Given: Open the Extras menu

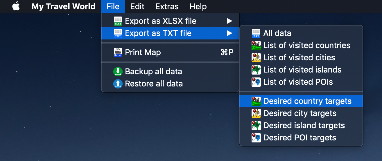Looking at the screenshot, I should pos(167,6).
